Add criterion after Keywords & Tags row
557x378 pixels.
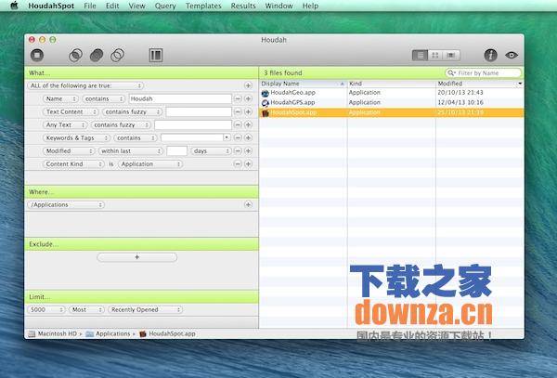coord(248,137)
